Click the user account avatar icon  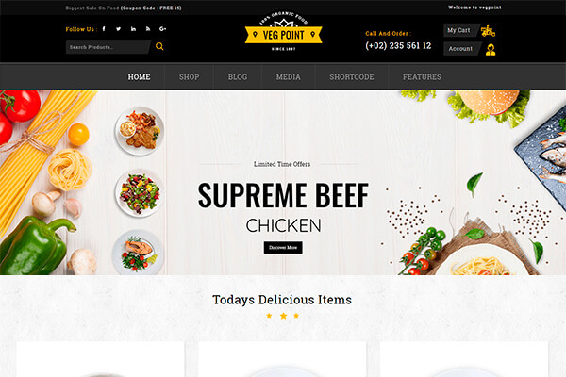pos(491,49)
